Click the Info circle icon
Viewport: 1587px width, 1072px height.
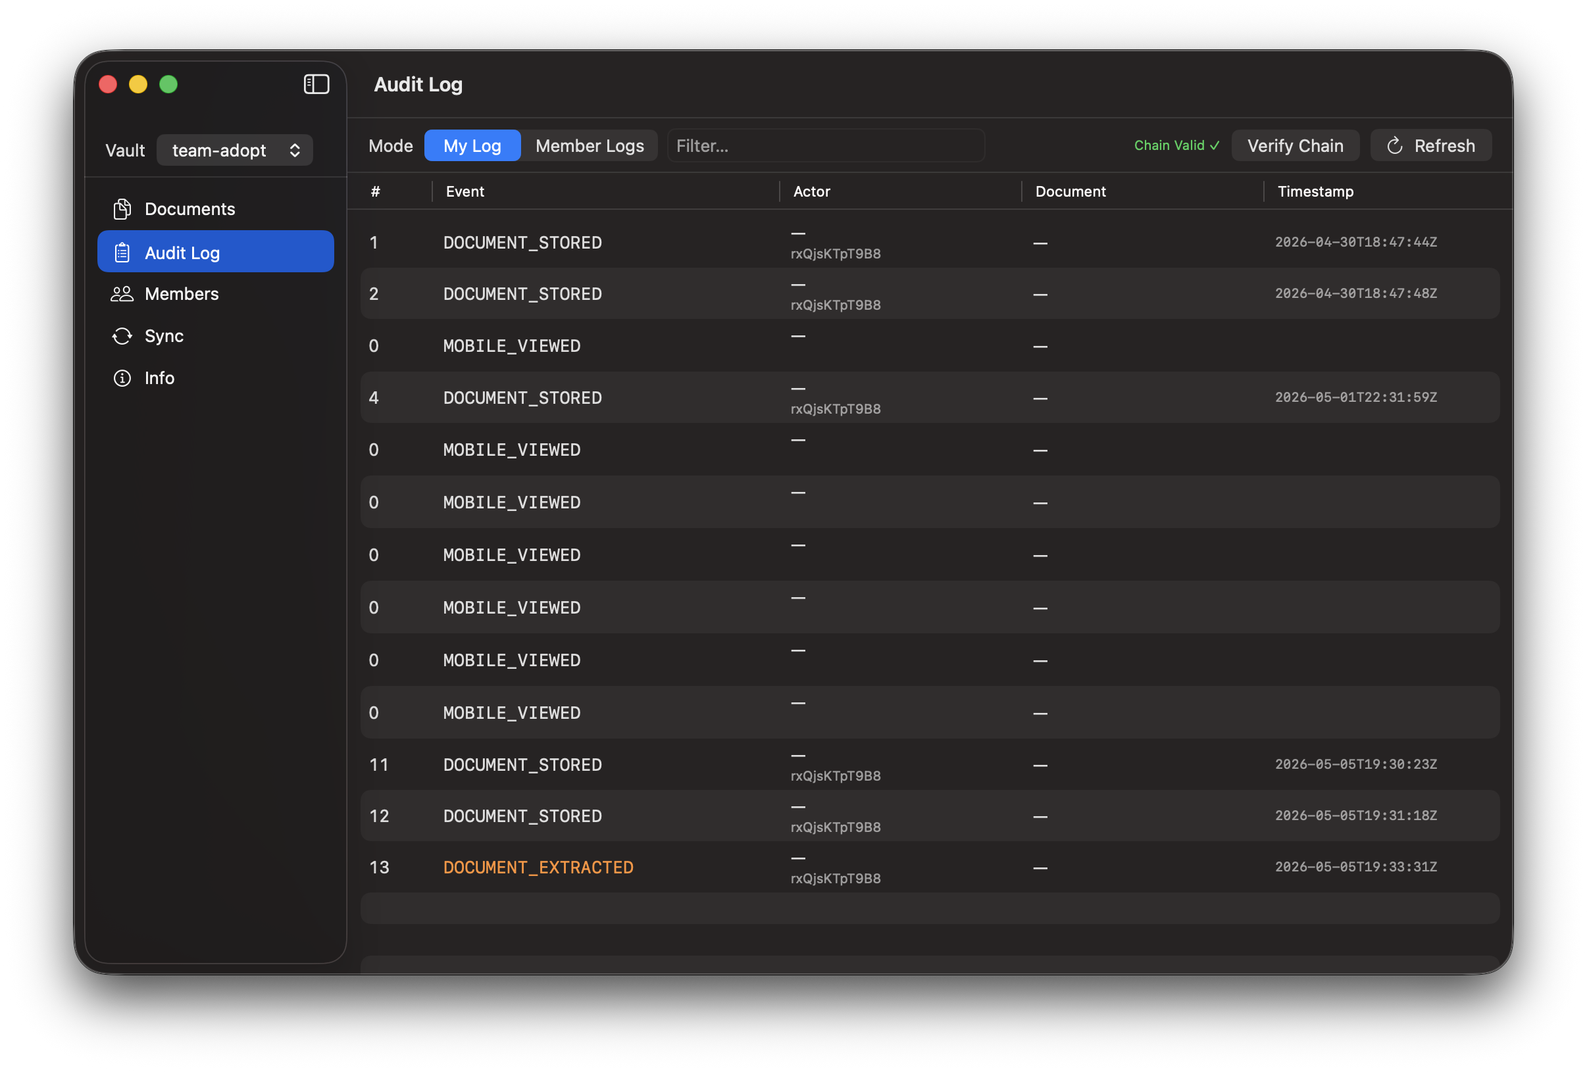(122, 378)
